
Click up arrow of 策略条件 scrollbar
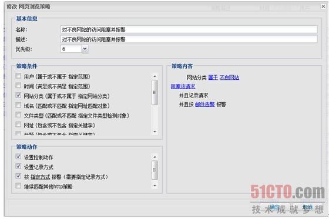click(155, 76)
